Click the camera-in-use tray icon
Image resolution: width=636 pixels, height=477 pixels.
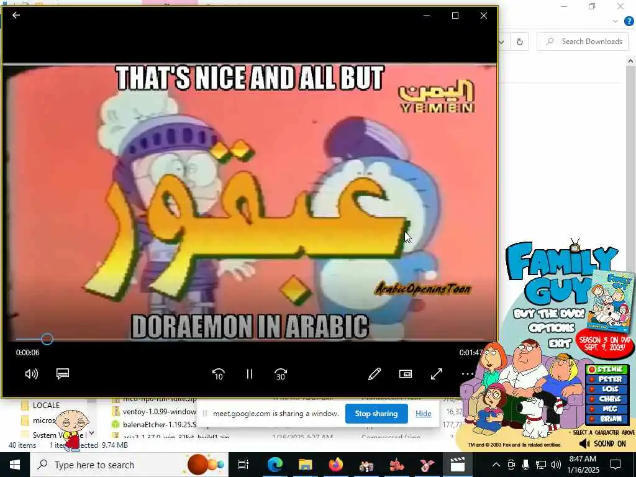511,465
